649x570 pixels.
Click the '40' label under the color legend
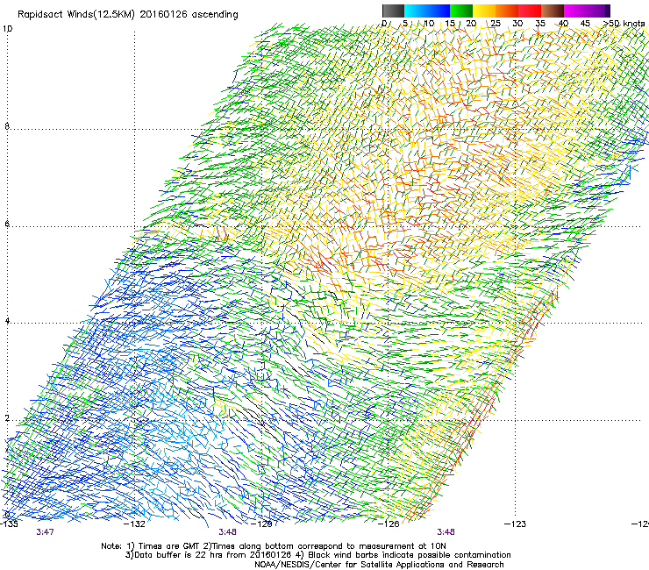[563, 24]
